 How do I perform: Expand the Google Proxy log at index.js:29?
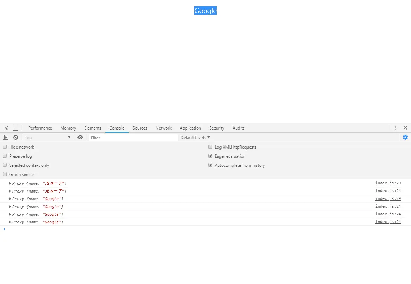click(x=10, y=199)
